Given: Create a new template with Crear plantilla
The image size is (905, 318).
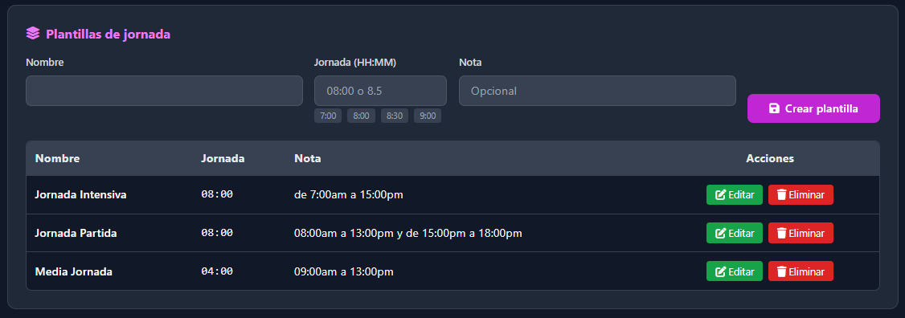Looking at the screenshot, I should [814, 108].
